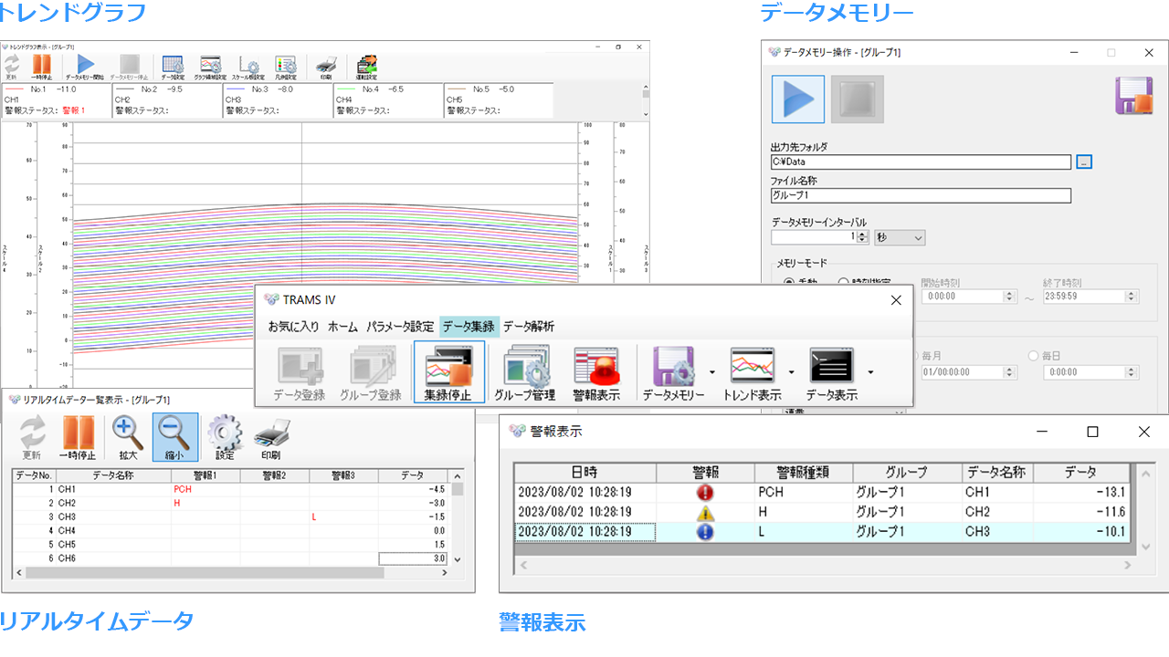Expand トレンド表示 dropdown arrow in TRAMS IV ribbon
Image resolution: width=1169 pixels, height=657 pixels.
791,372
